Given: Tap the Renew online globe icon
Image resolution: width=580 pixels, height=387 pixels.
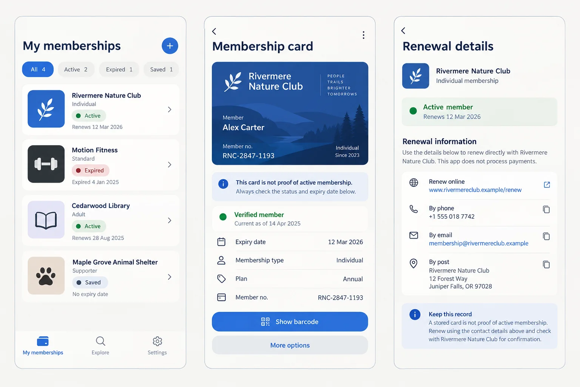Looking at the screenshot, I should point(414,183).
